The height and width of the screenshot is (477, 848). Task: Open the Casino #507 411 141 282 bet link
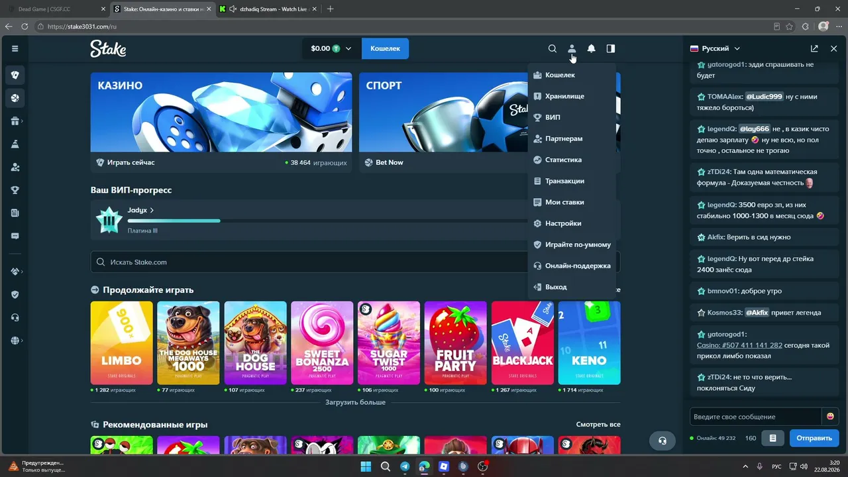739,345
